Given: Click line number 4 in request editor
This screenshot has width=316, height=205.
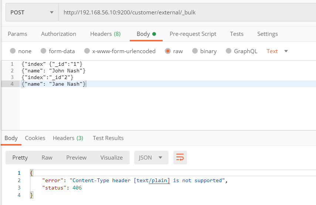Looking at the screenshot, I should (x=12, y=84).
